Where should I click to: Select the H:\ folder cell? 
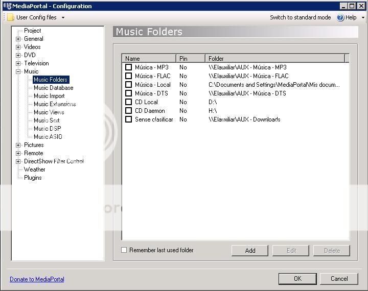coord(213,111)
